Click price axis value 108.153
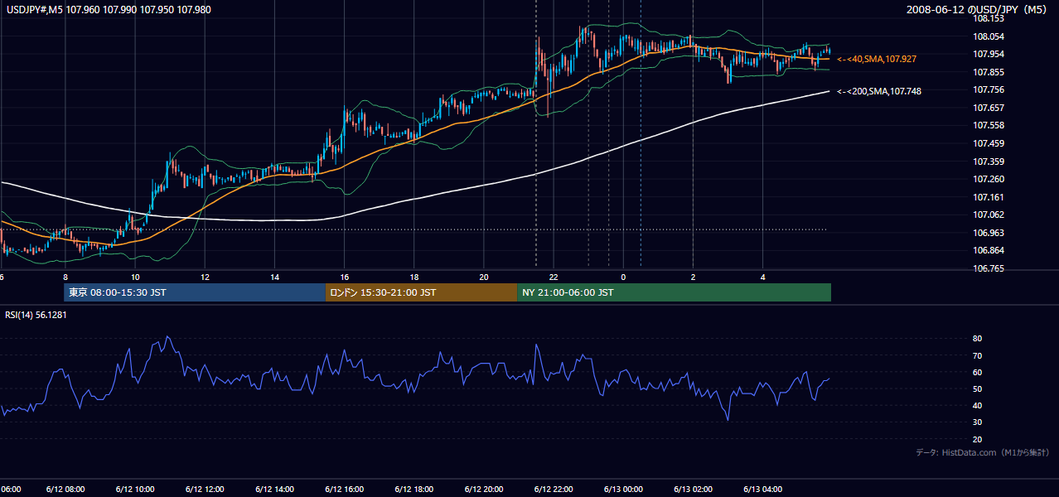1059x497 pixels. coord(989,18)
